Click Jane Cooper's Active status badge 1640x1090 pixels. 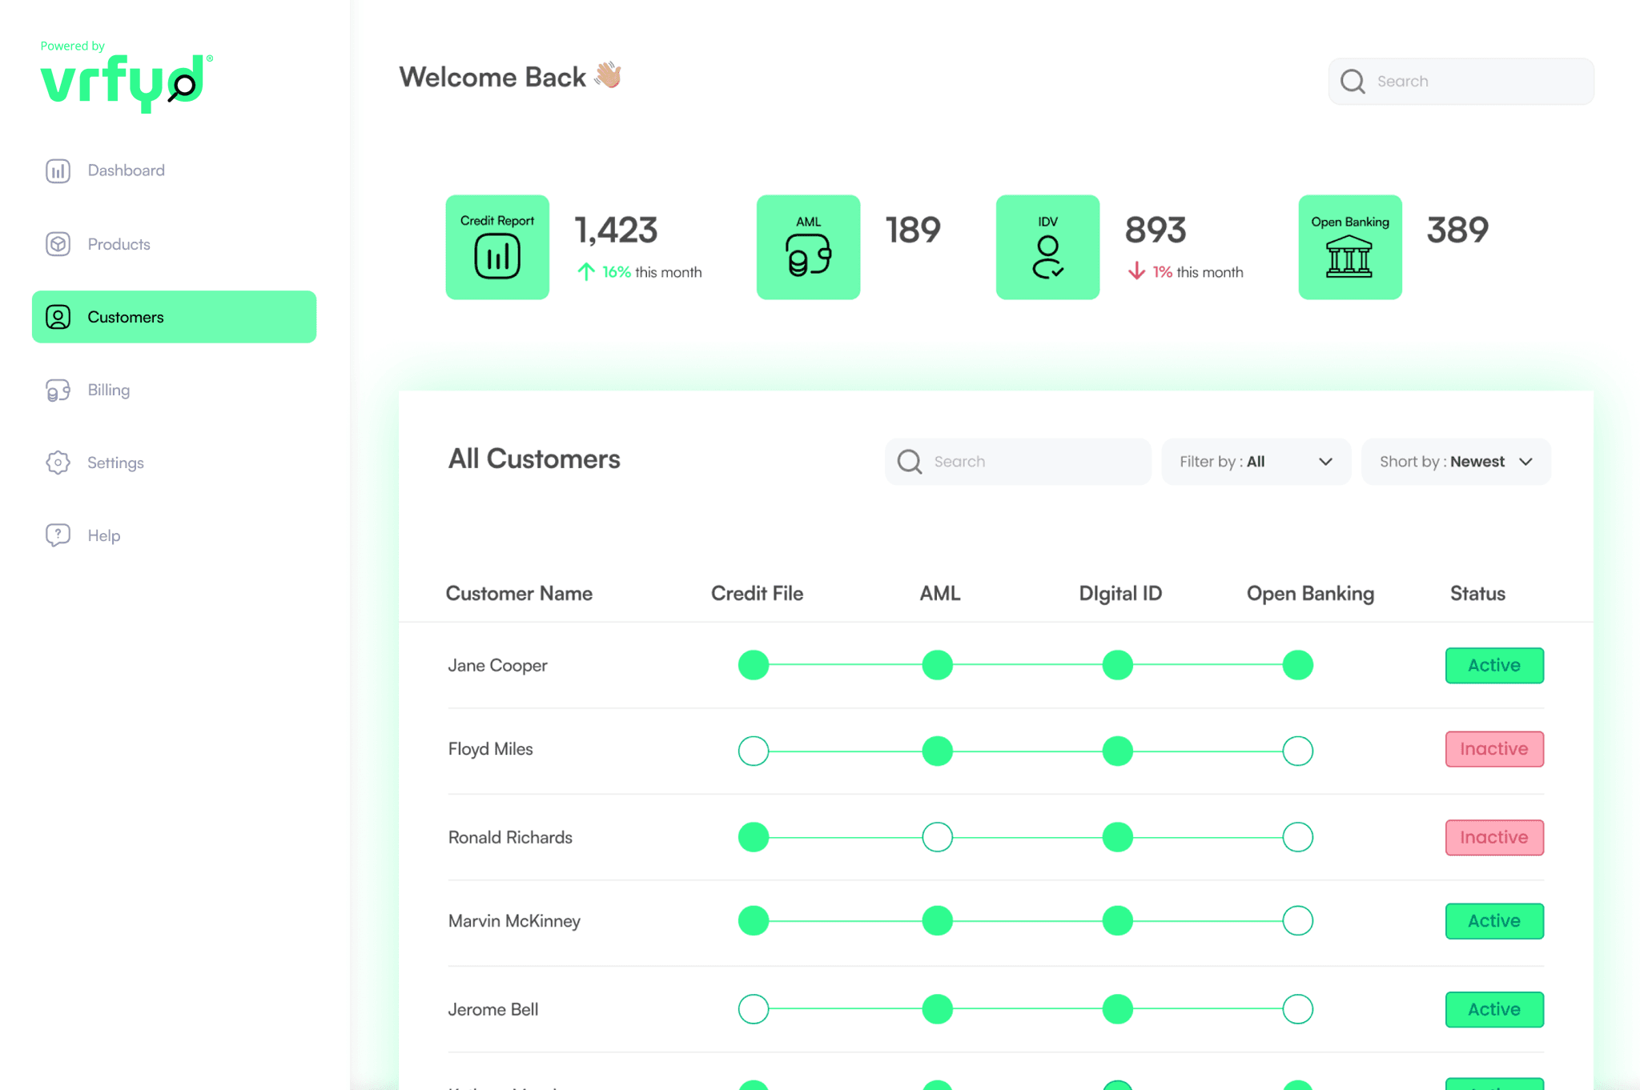pos(1493,665)
